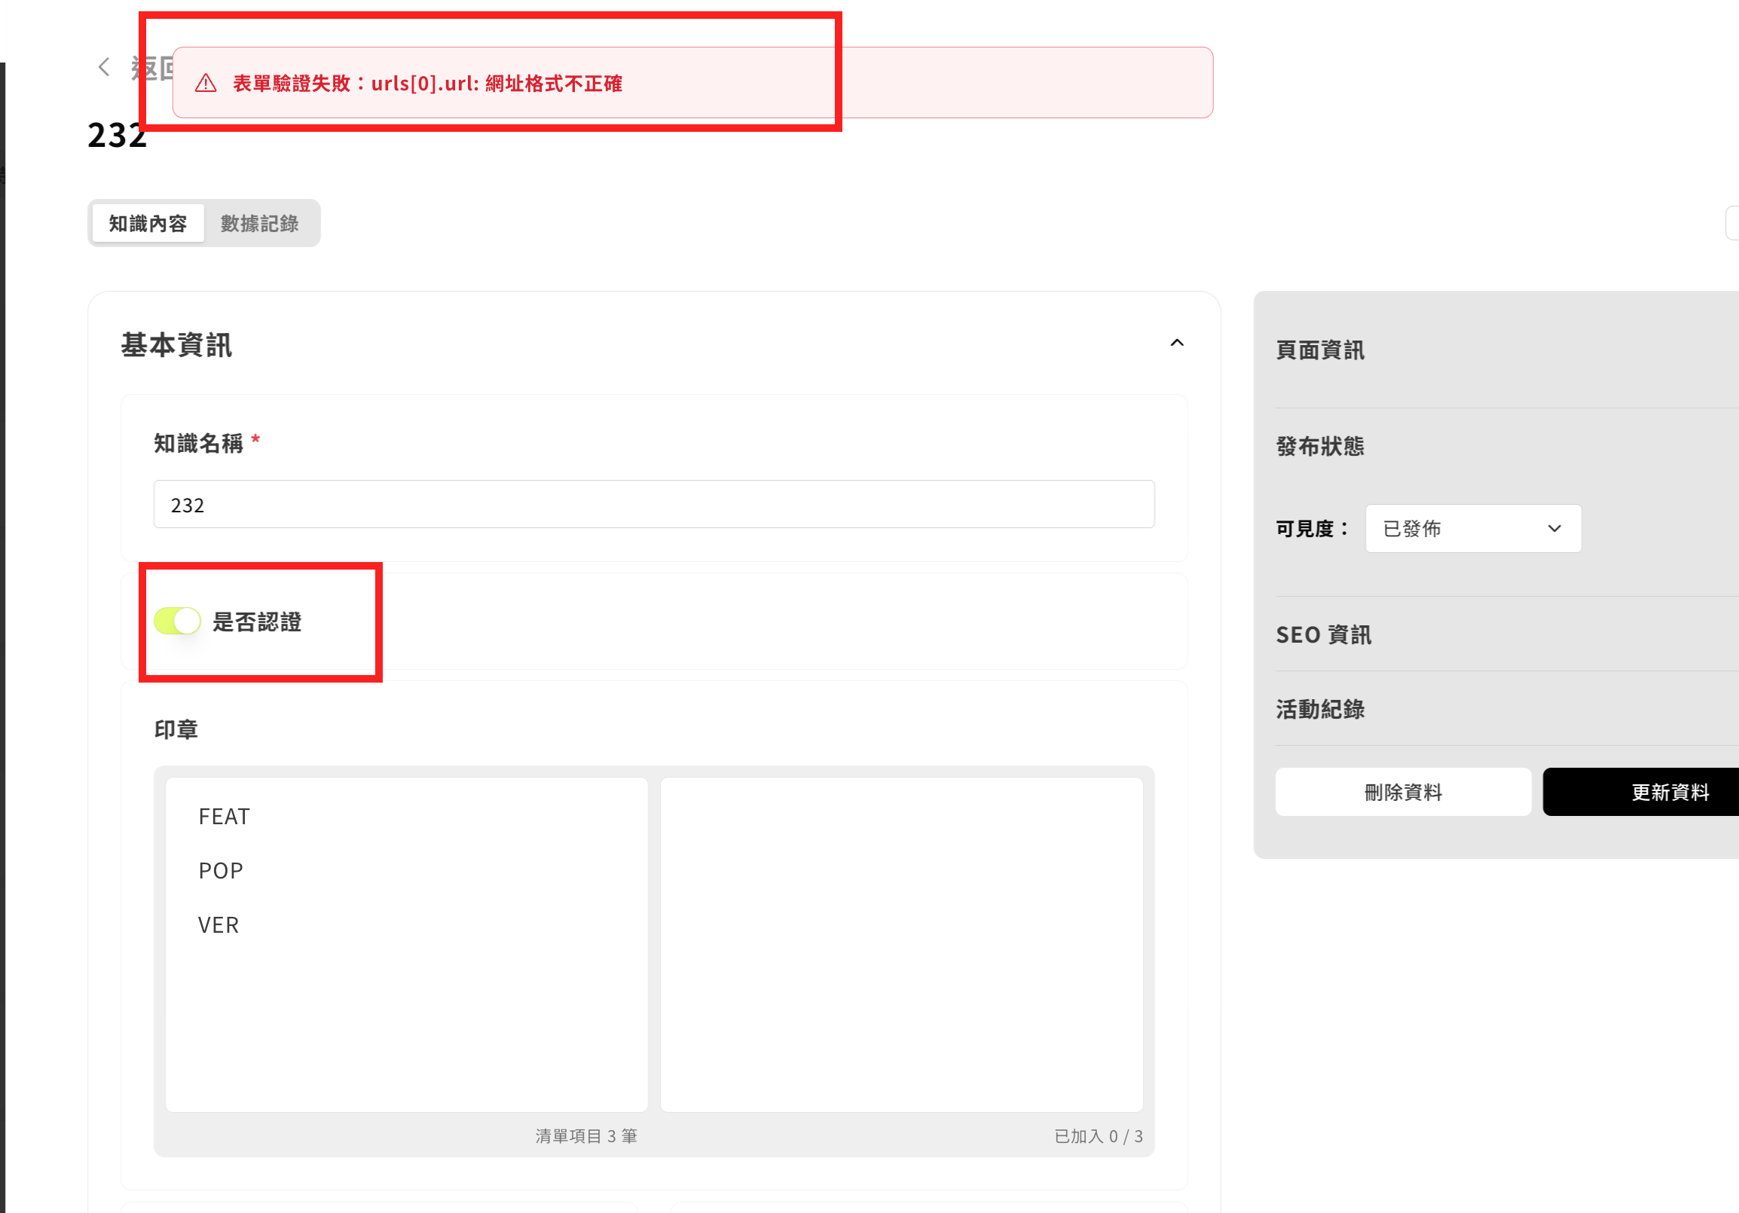Switch to the 知識內容 tab
The height and width of the screenshot is (1213, 1739).
coord(148,223)
